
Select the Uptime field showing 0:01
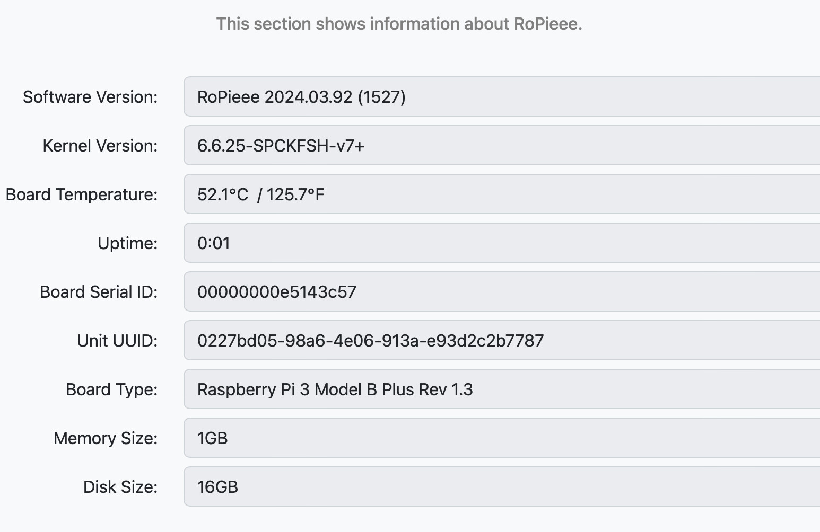click(x=502, y=243)
